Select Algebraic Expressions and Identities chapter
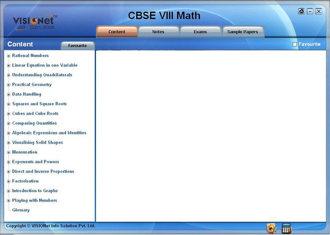Image resolution: width=330 pixels, height=235 pixels. click(49, 133)
